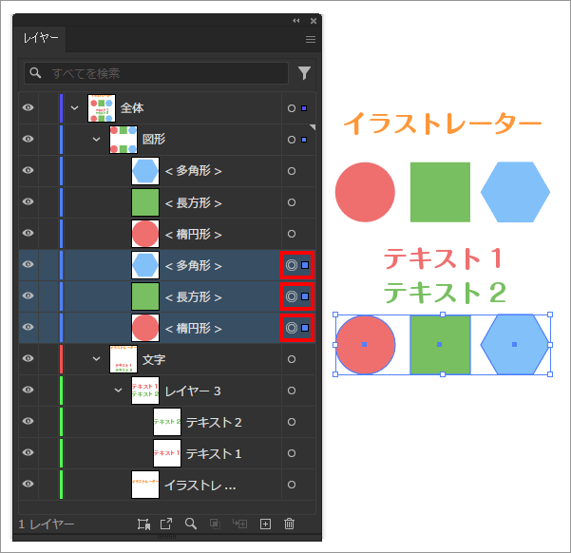Collapse the 図形 sublayer chevron

97,140
